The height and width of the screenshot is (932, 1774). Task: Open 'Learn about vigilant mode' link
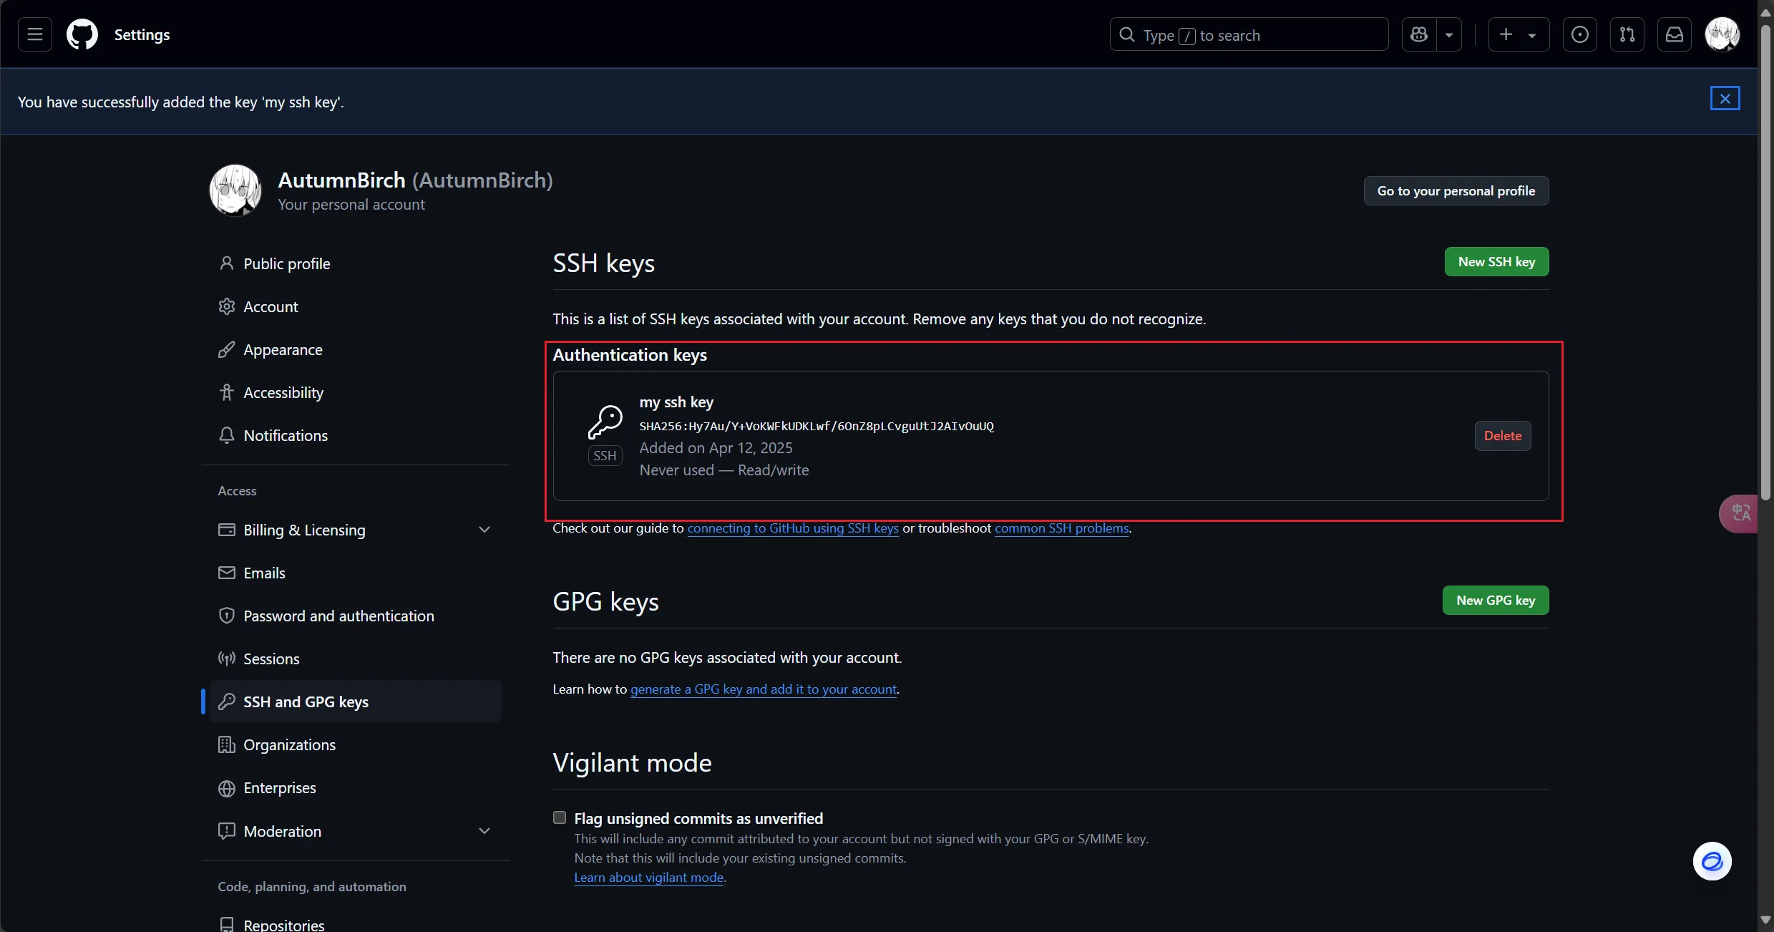(x=649, y=878)
